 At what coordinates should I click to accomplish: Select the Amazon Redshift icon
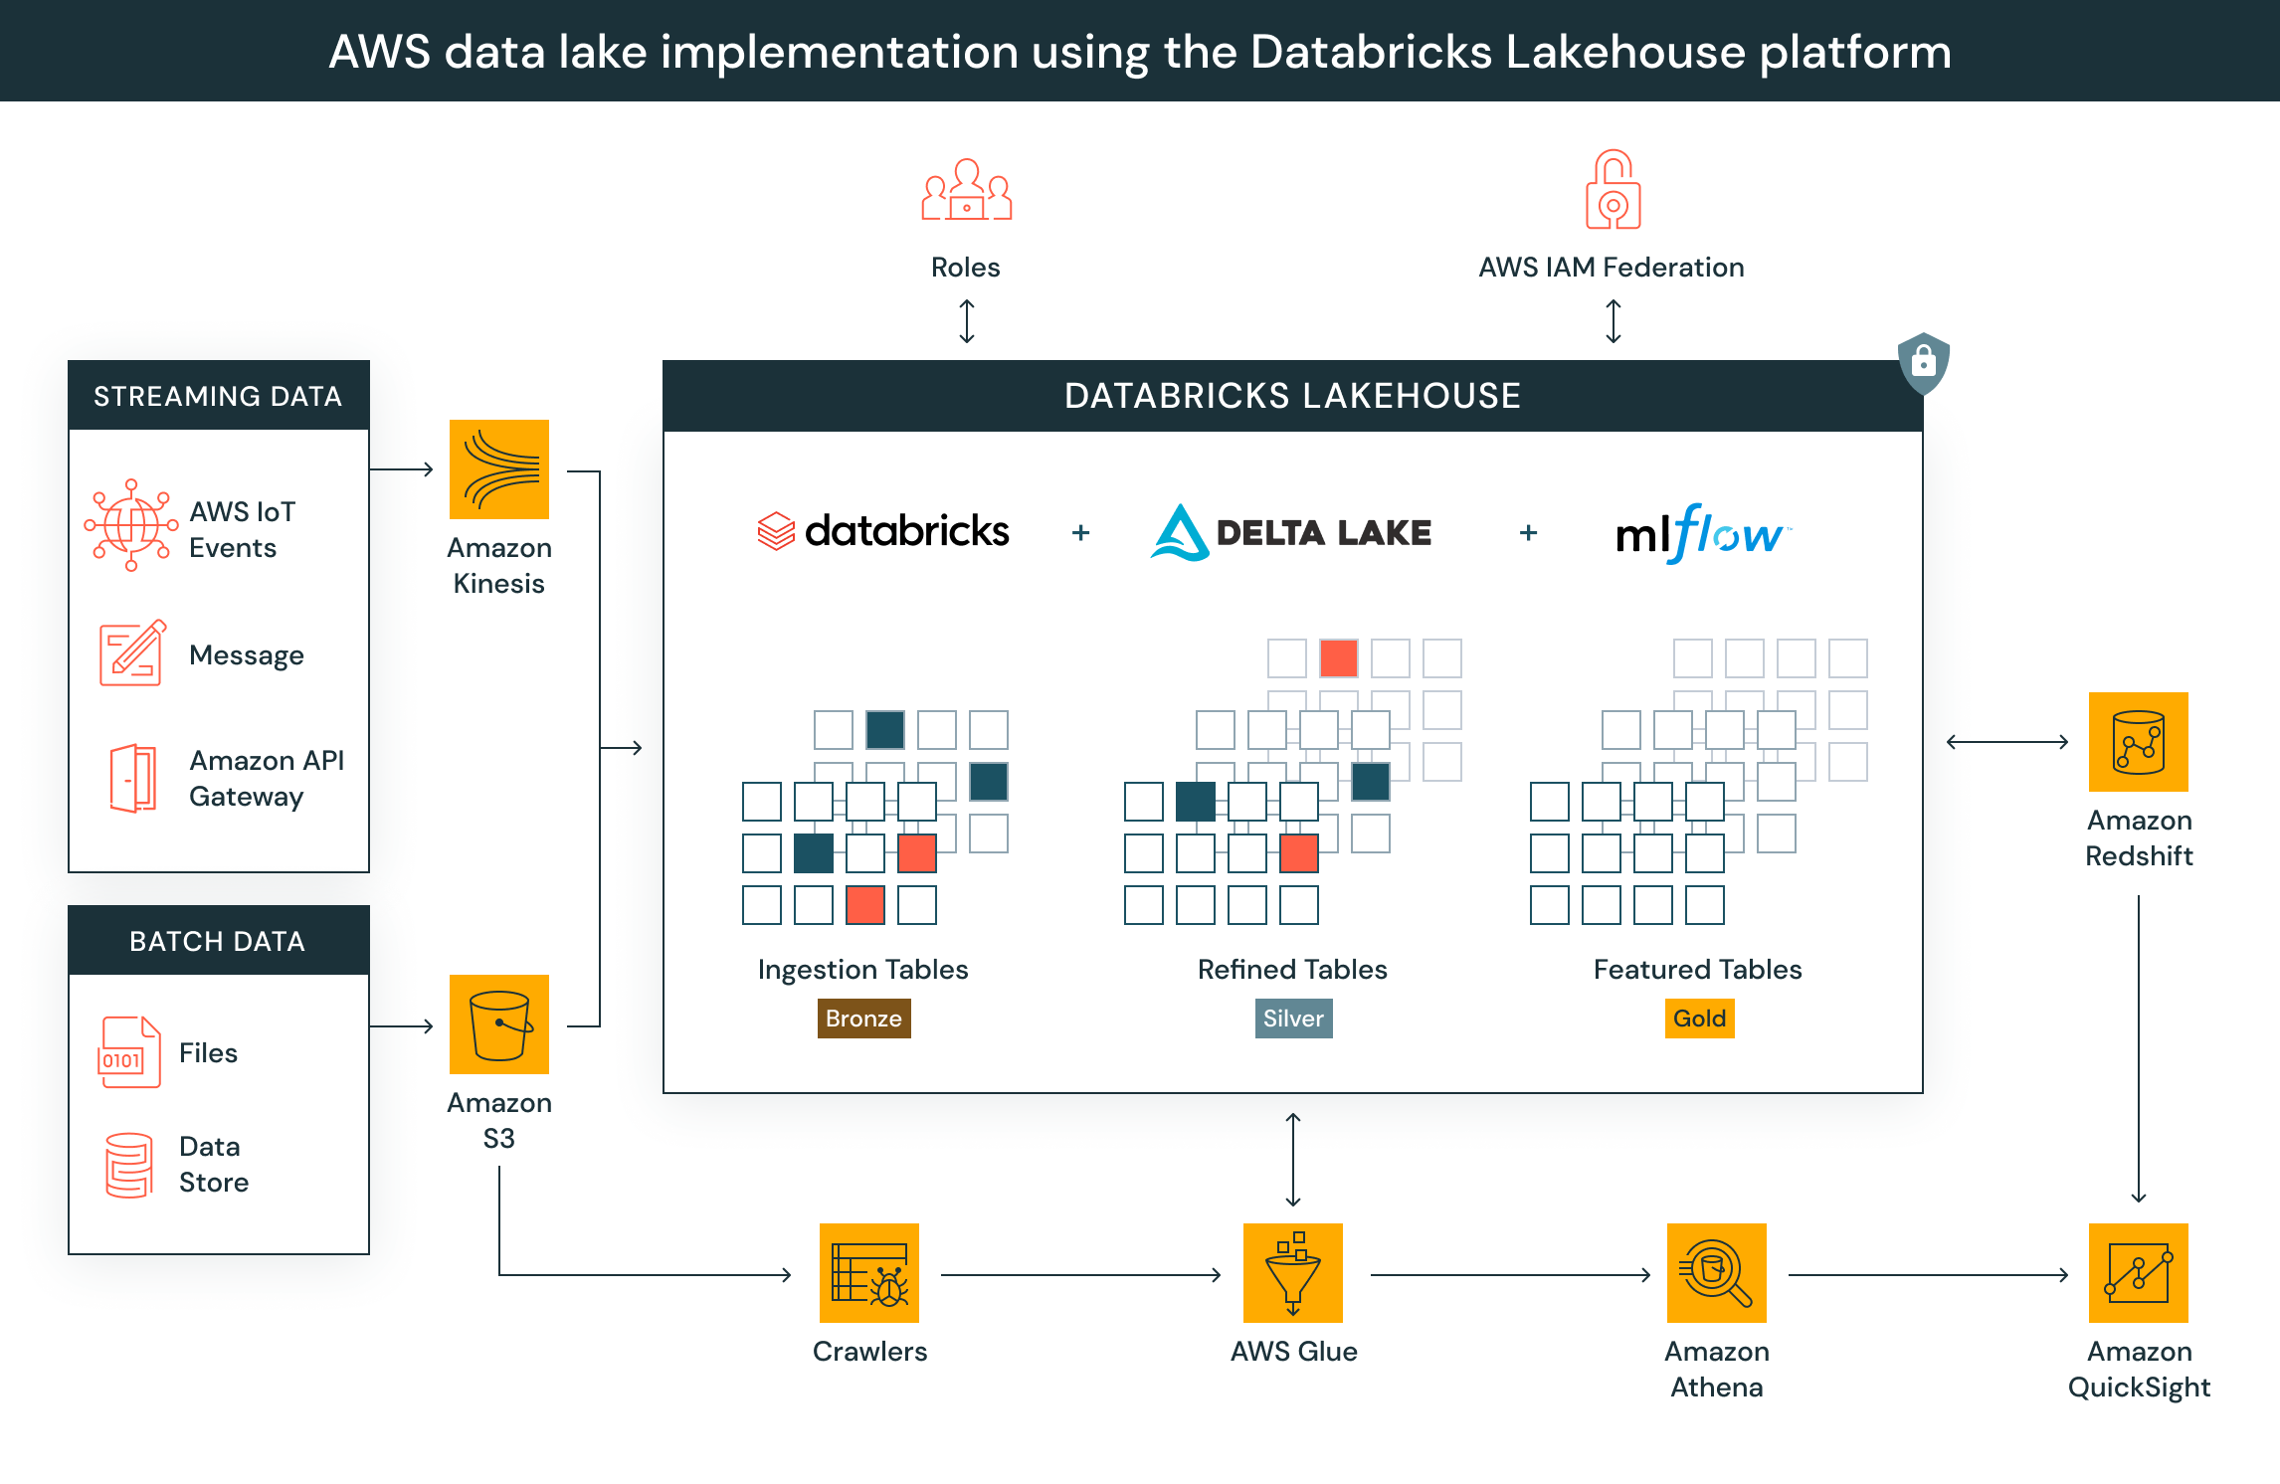[x=2138, y=742]
